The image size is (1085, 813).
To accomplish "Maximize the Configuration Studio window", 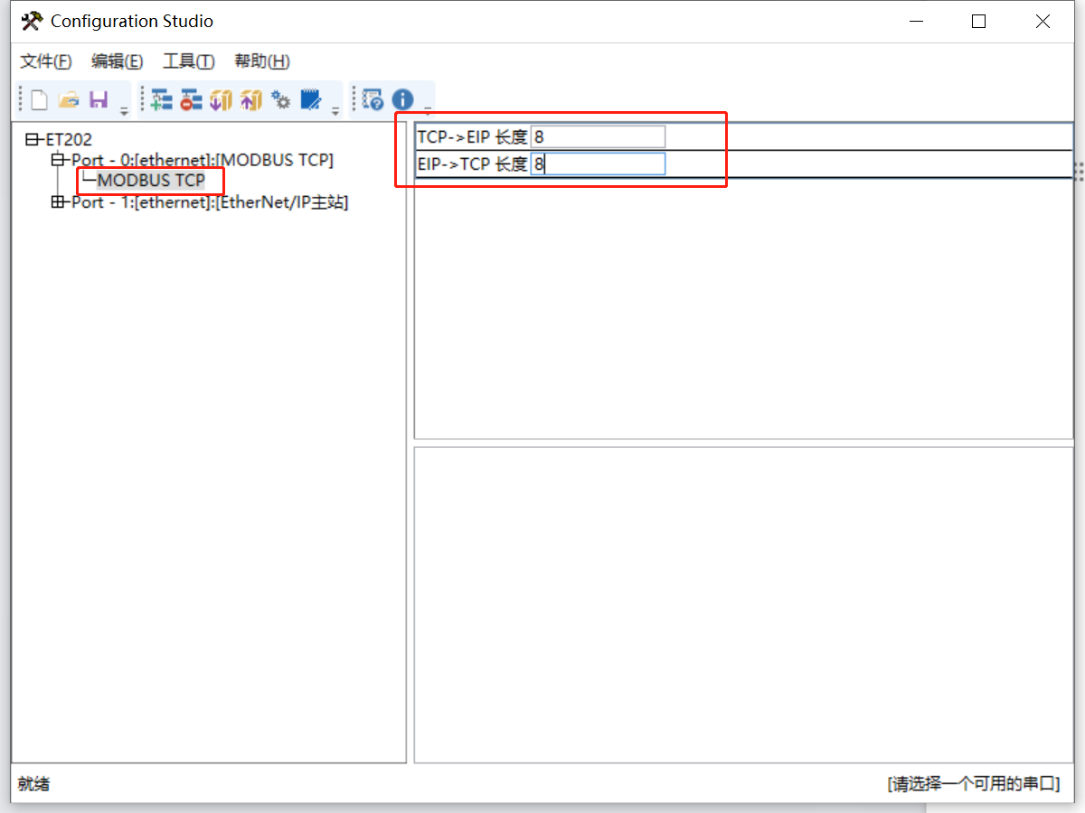I will (978, 22).
